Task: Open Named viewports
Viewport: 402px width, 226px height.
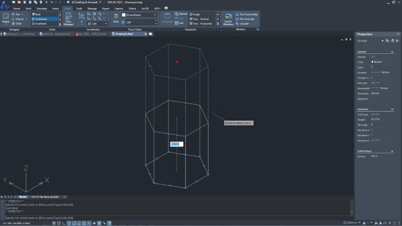Action: 181,14
